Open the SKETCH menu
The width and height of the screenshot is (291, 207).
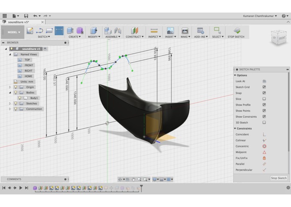coord(44,37)
